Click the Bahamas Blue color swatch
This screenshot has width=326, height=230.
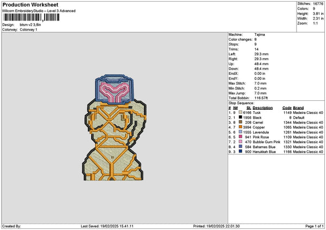[x=240, y=146]
